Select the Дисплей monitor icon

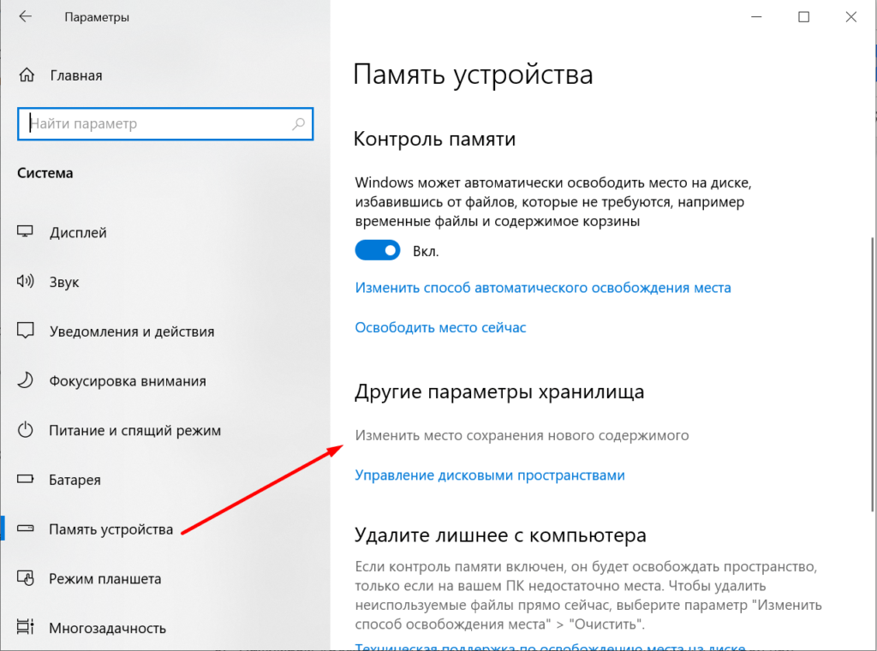pyautogui.click(x=25, y=231)
